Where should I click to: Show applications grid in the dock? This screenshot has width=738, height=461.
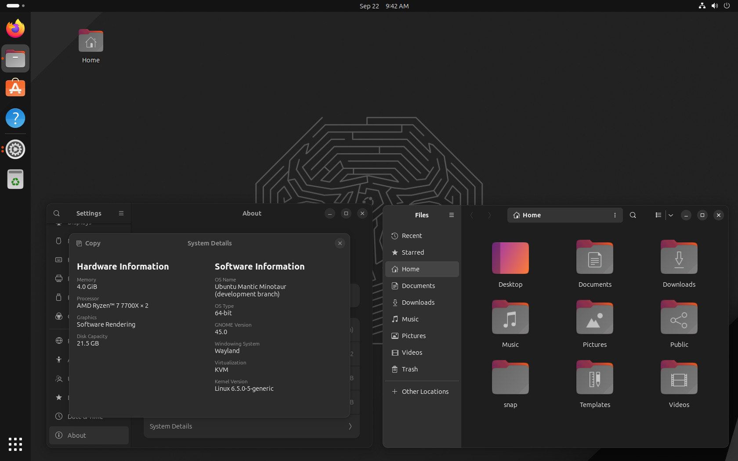pos(15,444)
